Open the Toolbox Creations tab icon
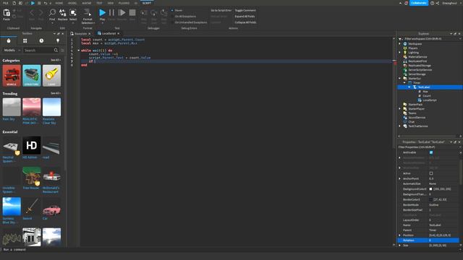The image size is (463, 260). [x=58, y=40]
